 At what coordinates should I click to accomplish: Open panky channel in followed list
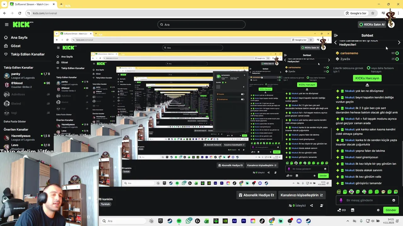[27, 76]
